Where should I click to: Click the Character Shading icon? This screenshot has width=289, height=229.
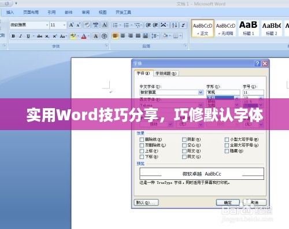coord(95,36)
